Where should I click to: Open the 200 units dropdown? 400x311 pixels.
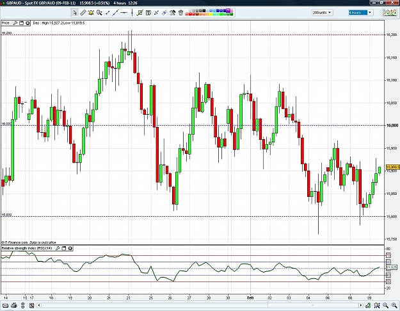pyautogui.click(x=322, y=13)
